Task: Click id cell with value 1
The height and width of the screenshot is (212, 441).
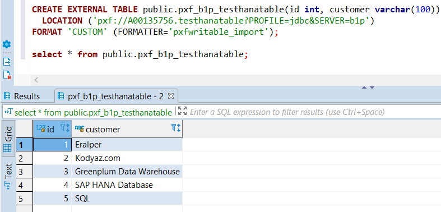Action: 52,145
